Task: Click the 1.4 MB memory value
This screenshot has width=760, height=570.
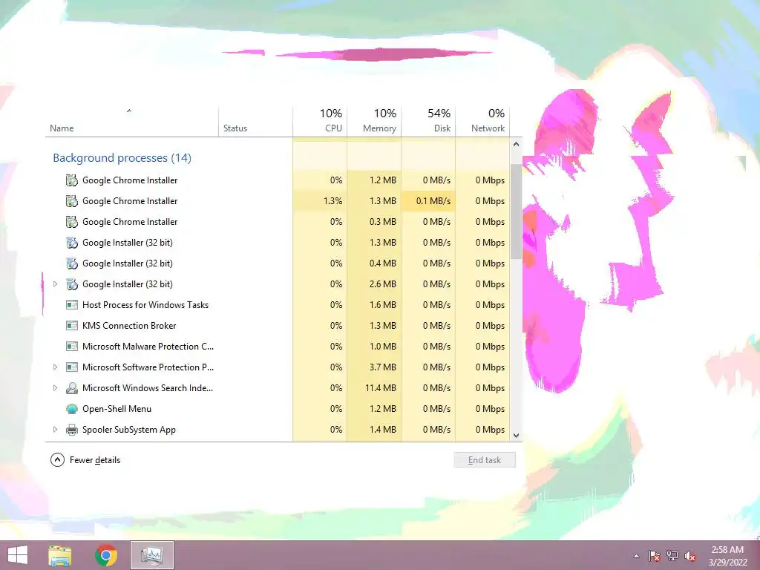Action: [x=383, y=430]
